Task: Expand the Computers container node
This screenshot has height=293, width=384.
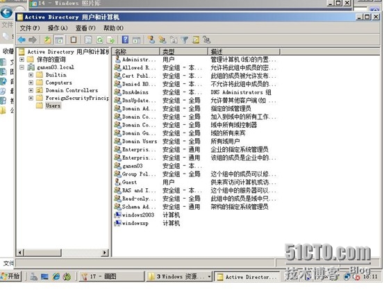Action: tap(31, 83)
